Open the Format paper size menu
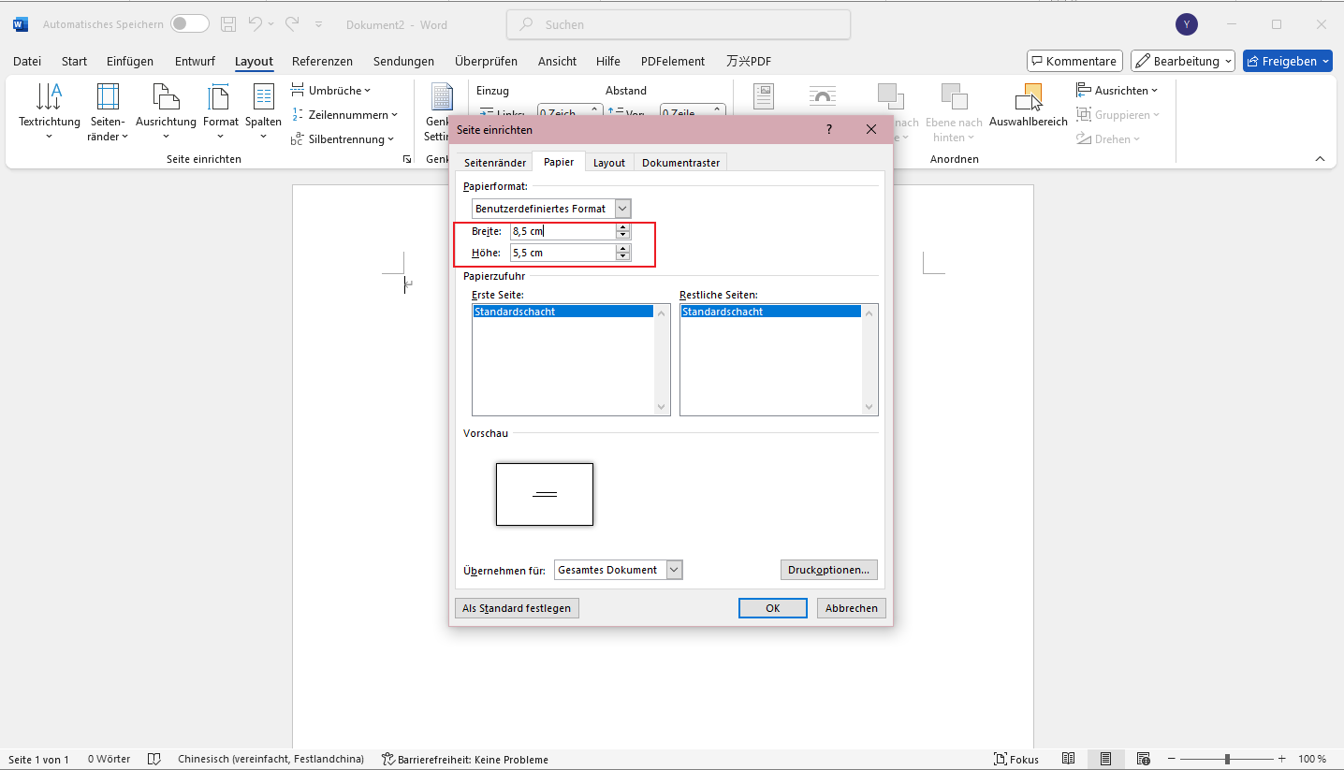Viewport: 1344px width, 770px height. [x=221, y=111]
